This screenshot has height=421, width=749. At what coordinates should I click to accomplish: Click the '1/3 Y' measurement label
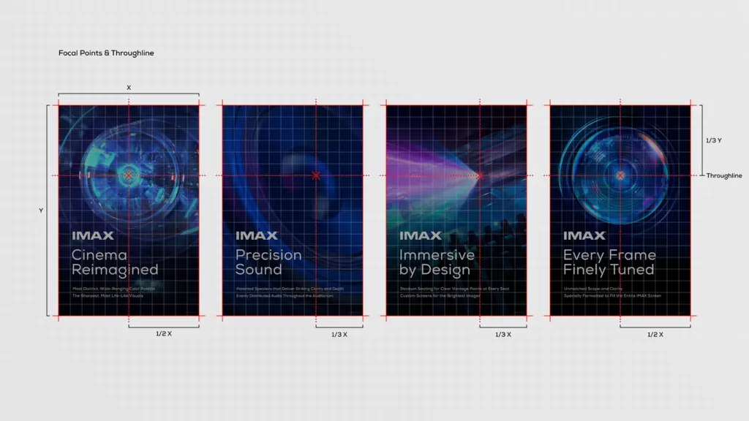click(x=714, y=140)
